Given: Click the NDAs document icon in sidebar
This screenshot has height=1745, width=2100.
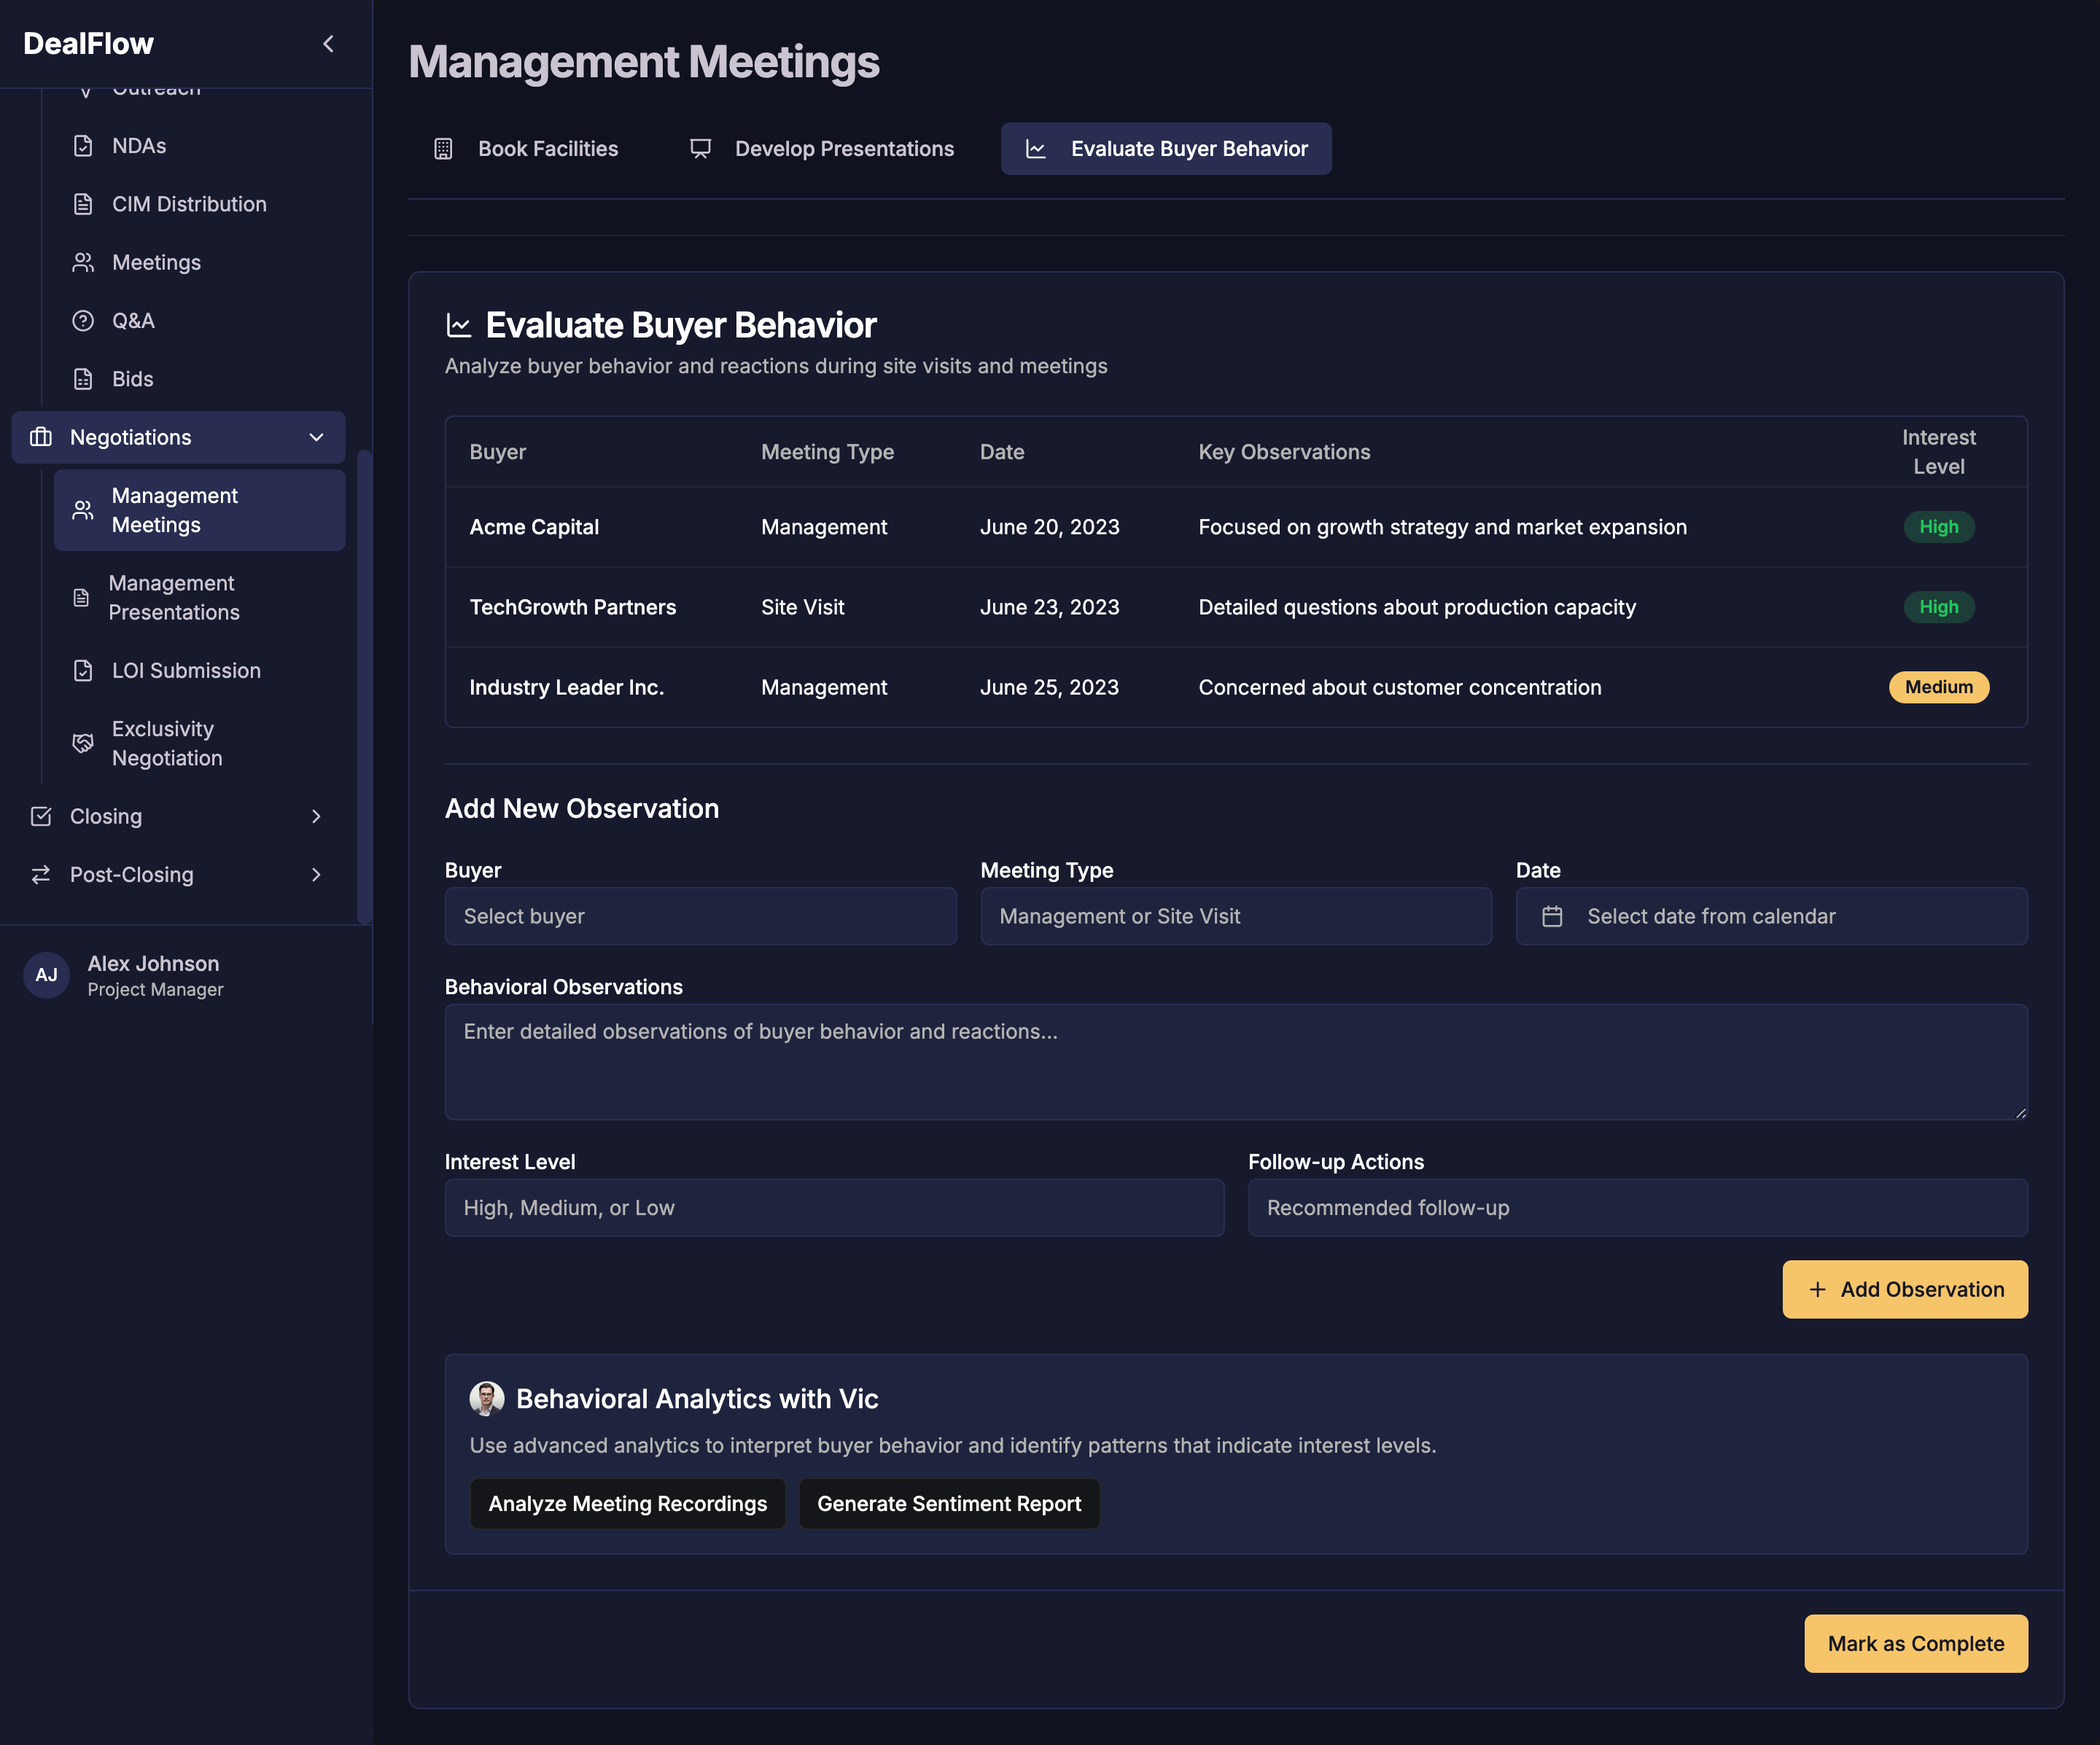Looking at the screenshot, I should (83, 145).
